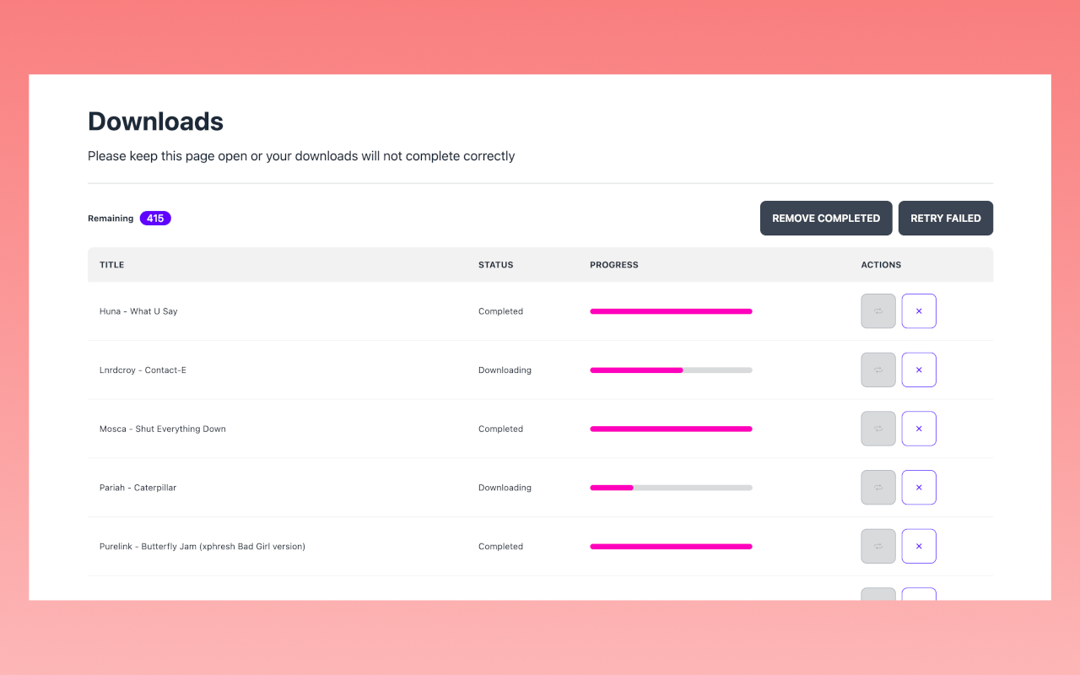Click retry icon for Lnrdcroy - Contact-E

tap(878, 370)
